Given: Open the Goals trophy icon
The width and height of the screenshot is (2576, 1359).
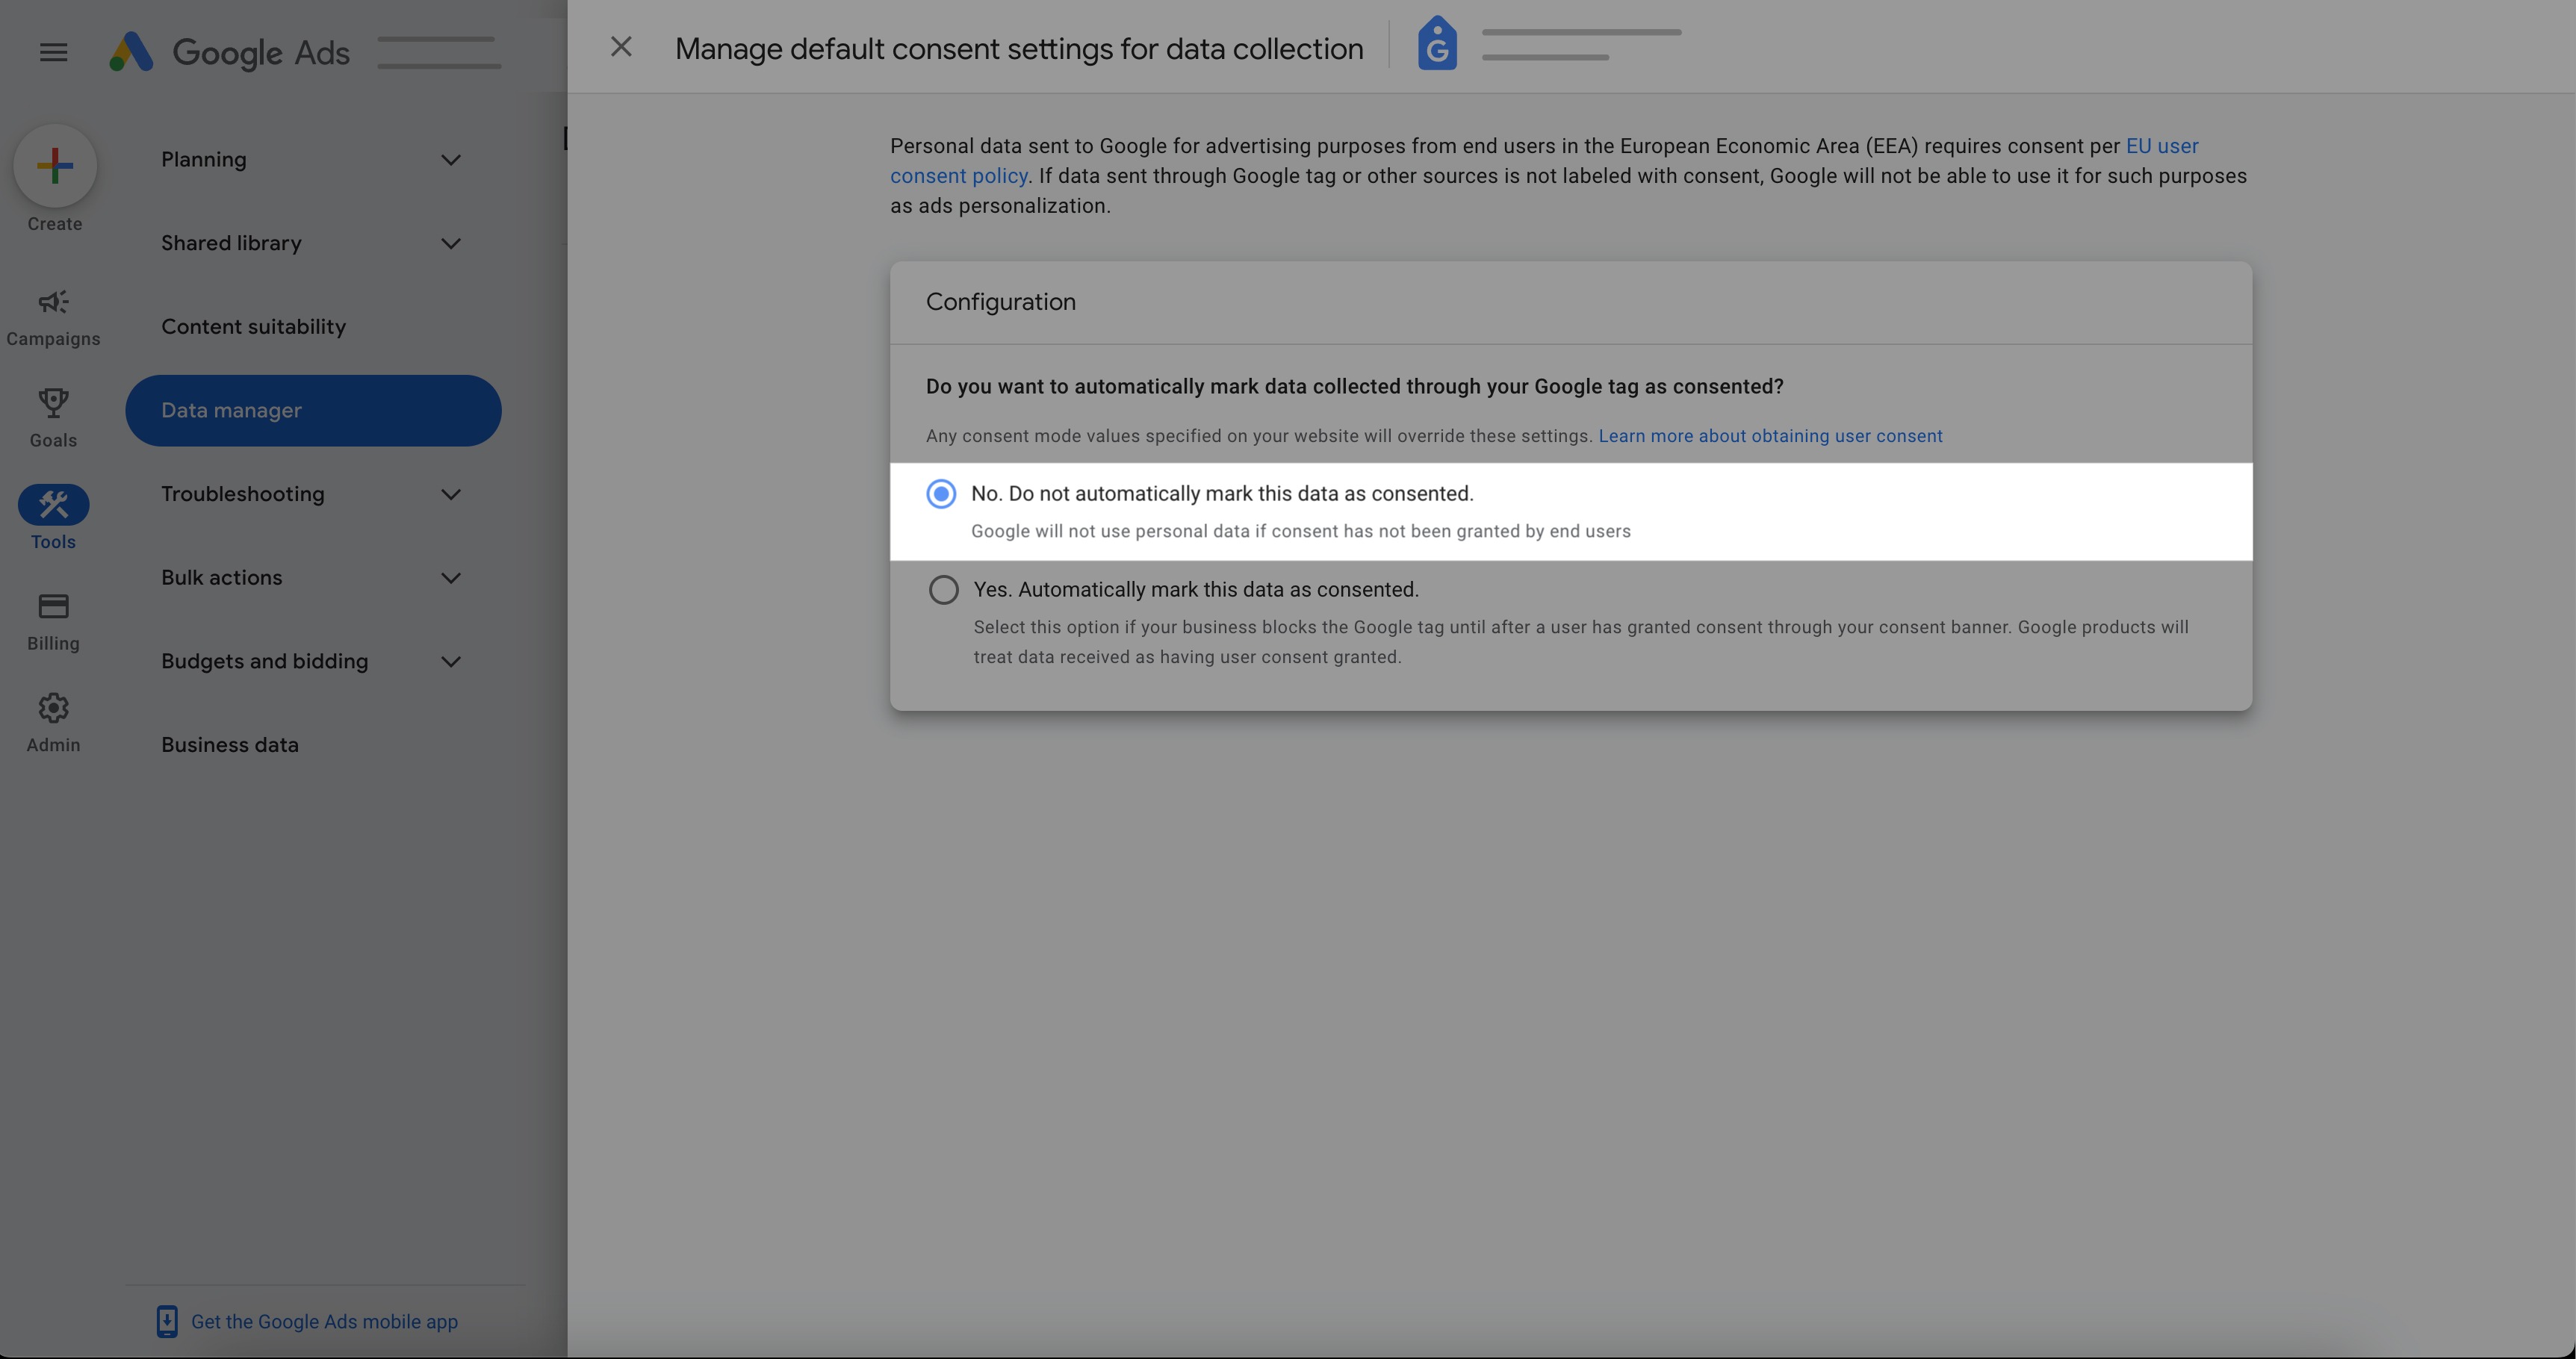Looking at the screenshot, I should pos(53,403).
